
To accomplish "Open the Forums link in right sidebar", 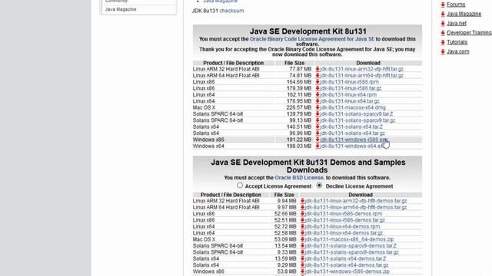I will point(456,5).
